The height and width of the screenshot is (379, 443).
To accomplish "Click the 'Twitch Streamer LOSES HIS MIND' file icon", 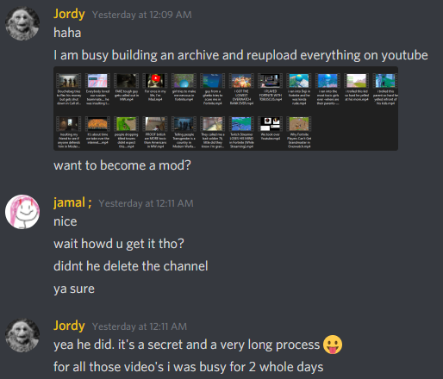I will coord(241,124).
